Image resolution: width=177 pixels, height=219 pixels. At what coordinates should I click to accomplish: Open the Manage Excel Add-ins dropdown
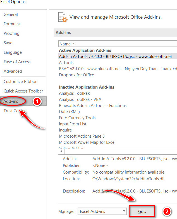(x=102, y=211)
